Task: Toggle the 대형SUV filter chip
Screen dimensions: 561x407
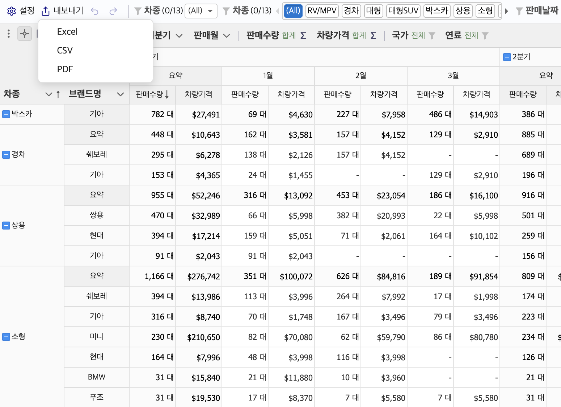Action: 403,11
